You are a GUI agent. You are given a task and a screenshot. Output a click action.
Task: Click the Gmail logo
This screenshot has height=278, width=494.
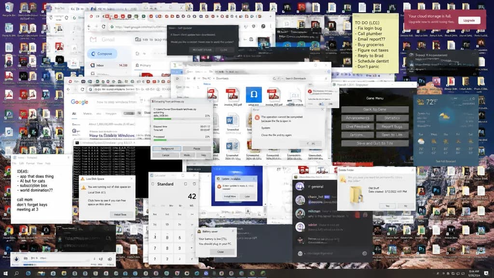pyautogui.click(x=102, y=40)
